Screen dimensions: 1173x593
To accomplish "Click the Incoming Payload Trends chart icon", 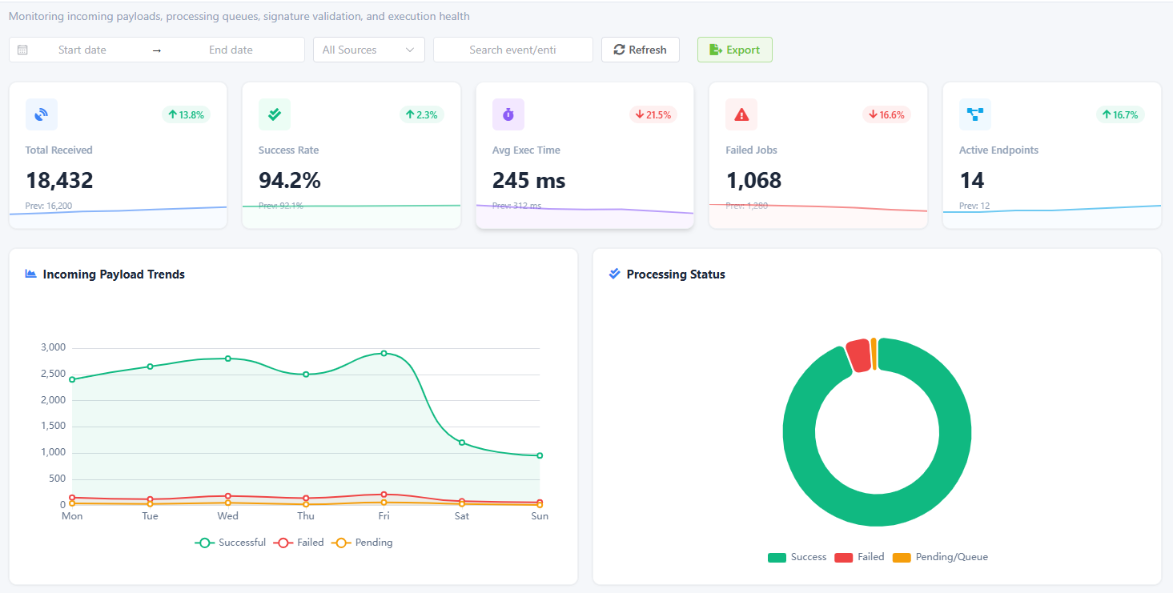I will click(x=31, y=274).
